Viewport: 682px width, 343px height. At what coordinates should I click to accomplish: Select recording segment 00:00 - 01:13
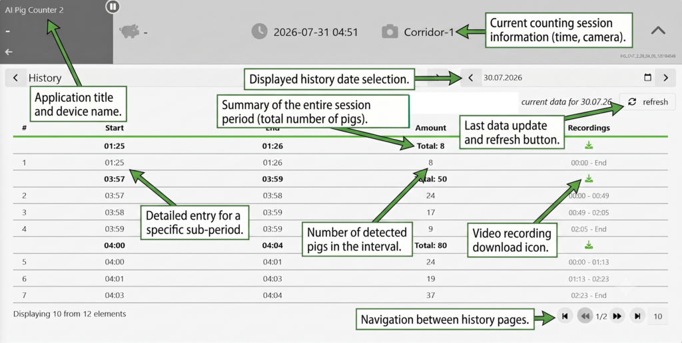click(x=589, y=262)
